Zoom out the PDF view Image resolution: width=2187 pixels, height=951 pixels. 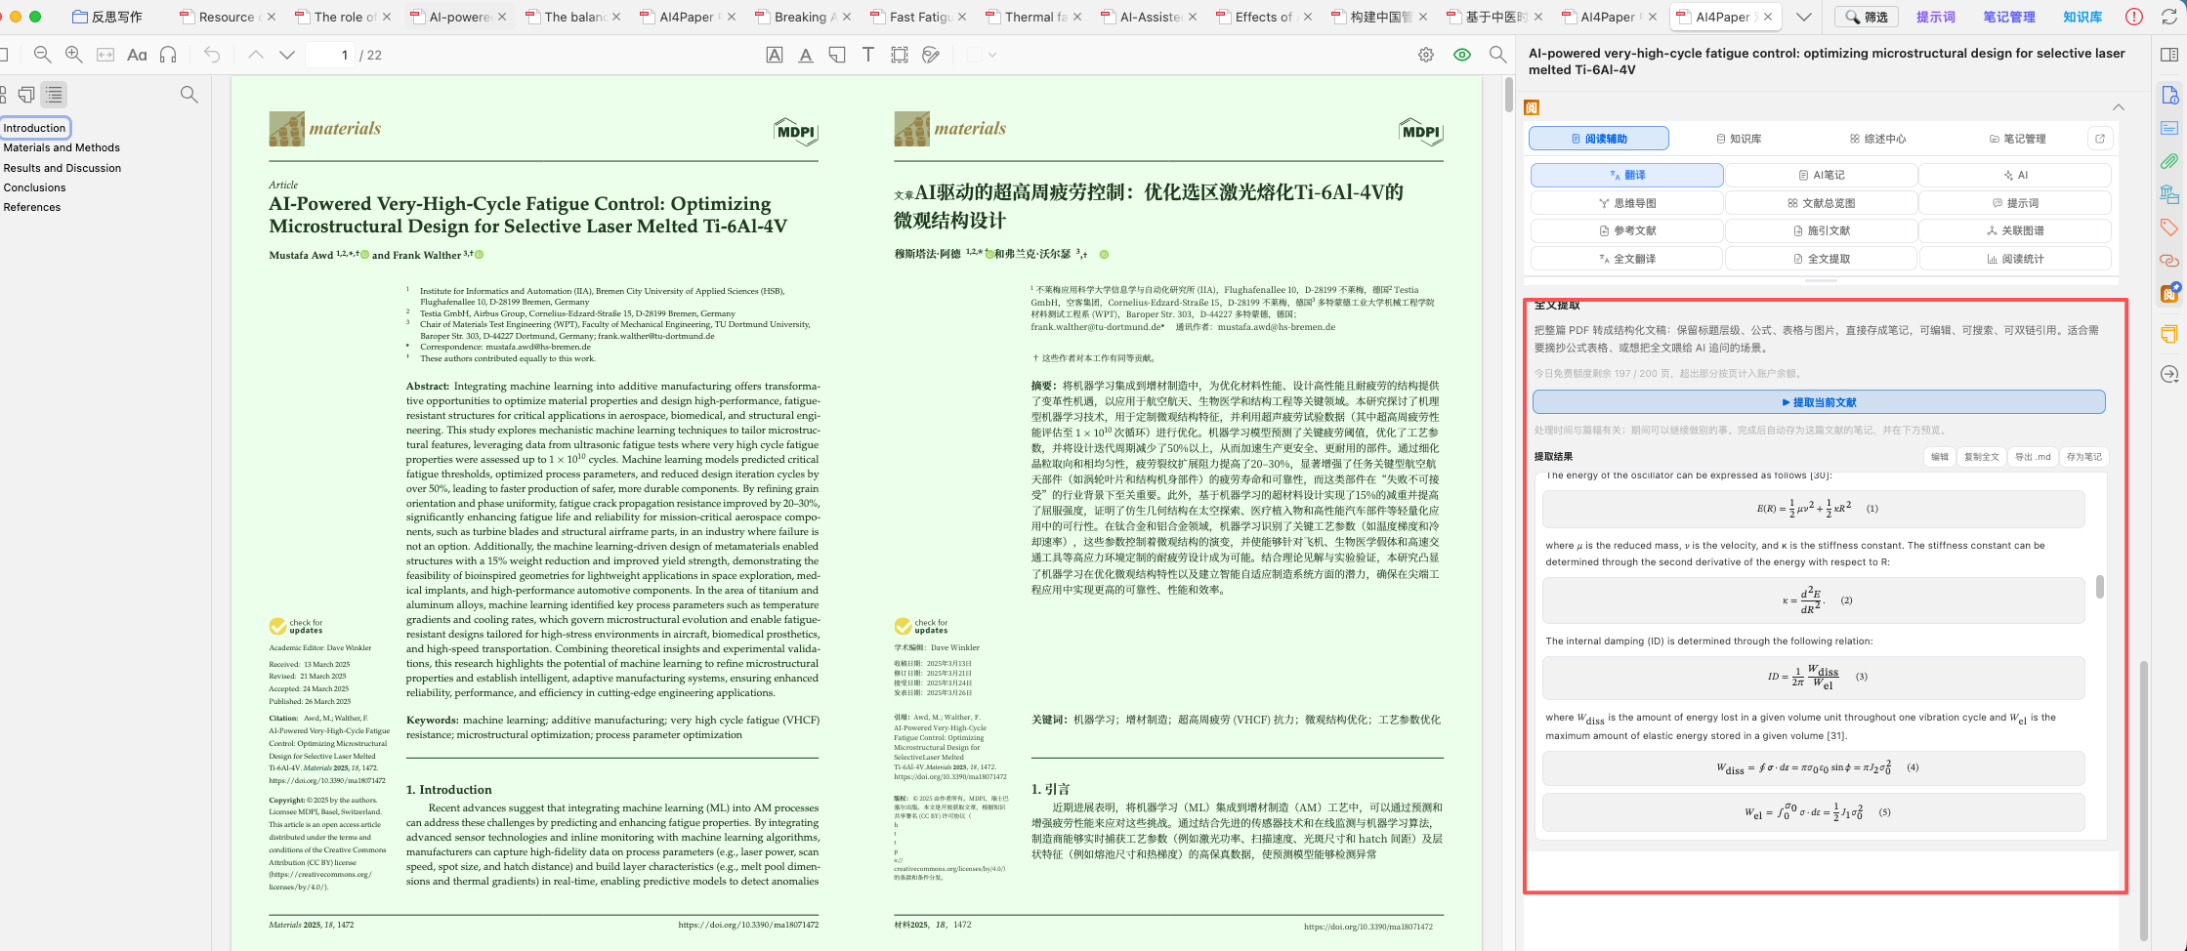(42, 55)
